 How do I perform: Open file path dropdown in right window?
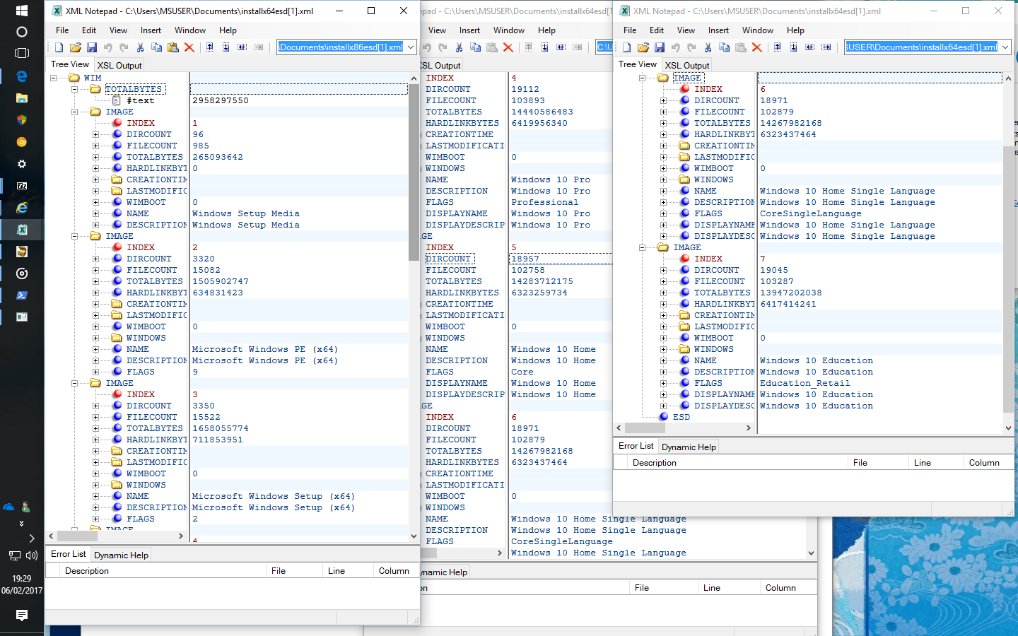[x=1005, y=47]
